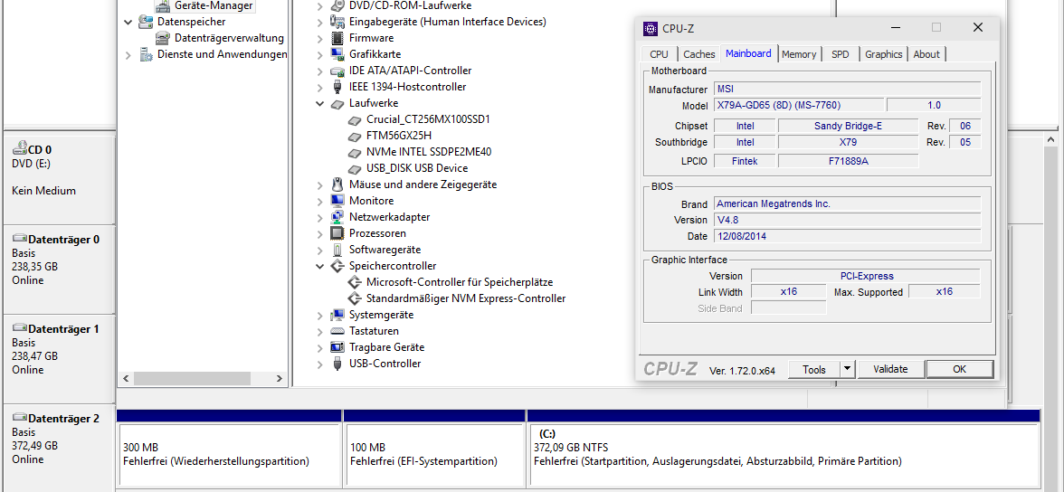Select the Mainboard tab in CPU-Z
This screenshot has width=1064, height=492.
click(747, 53)
